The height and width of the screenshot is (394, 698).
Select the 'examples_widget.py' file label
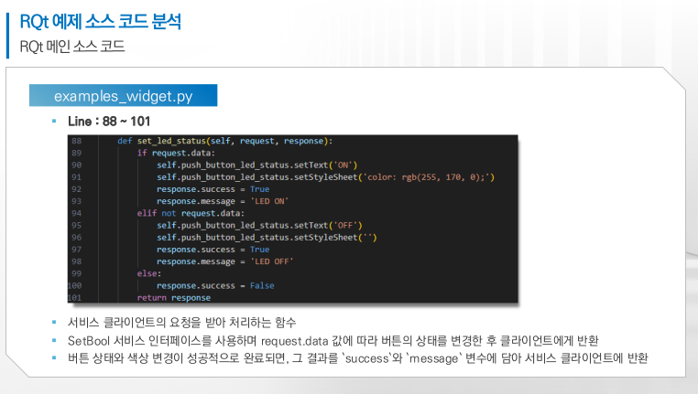tap(124, 95)
